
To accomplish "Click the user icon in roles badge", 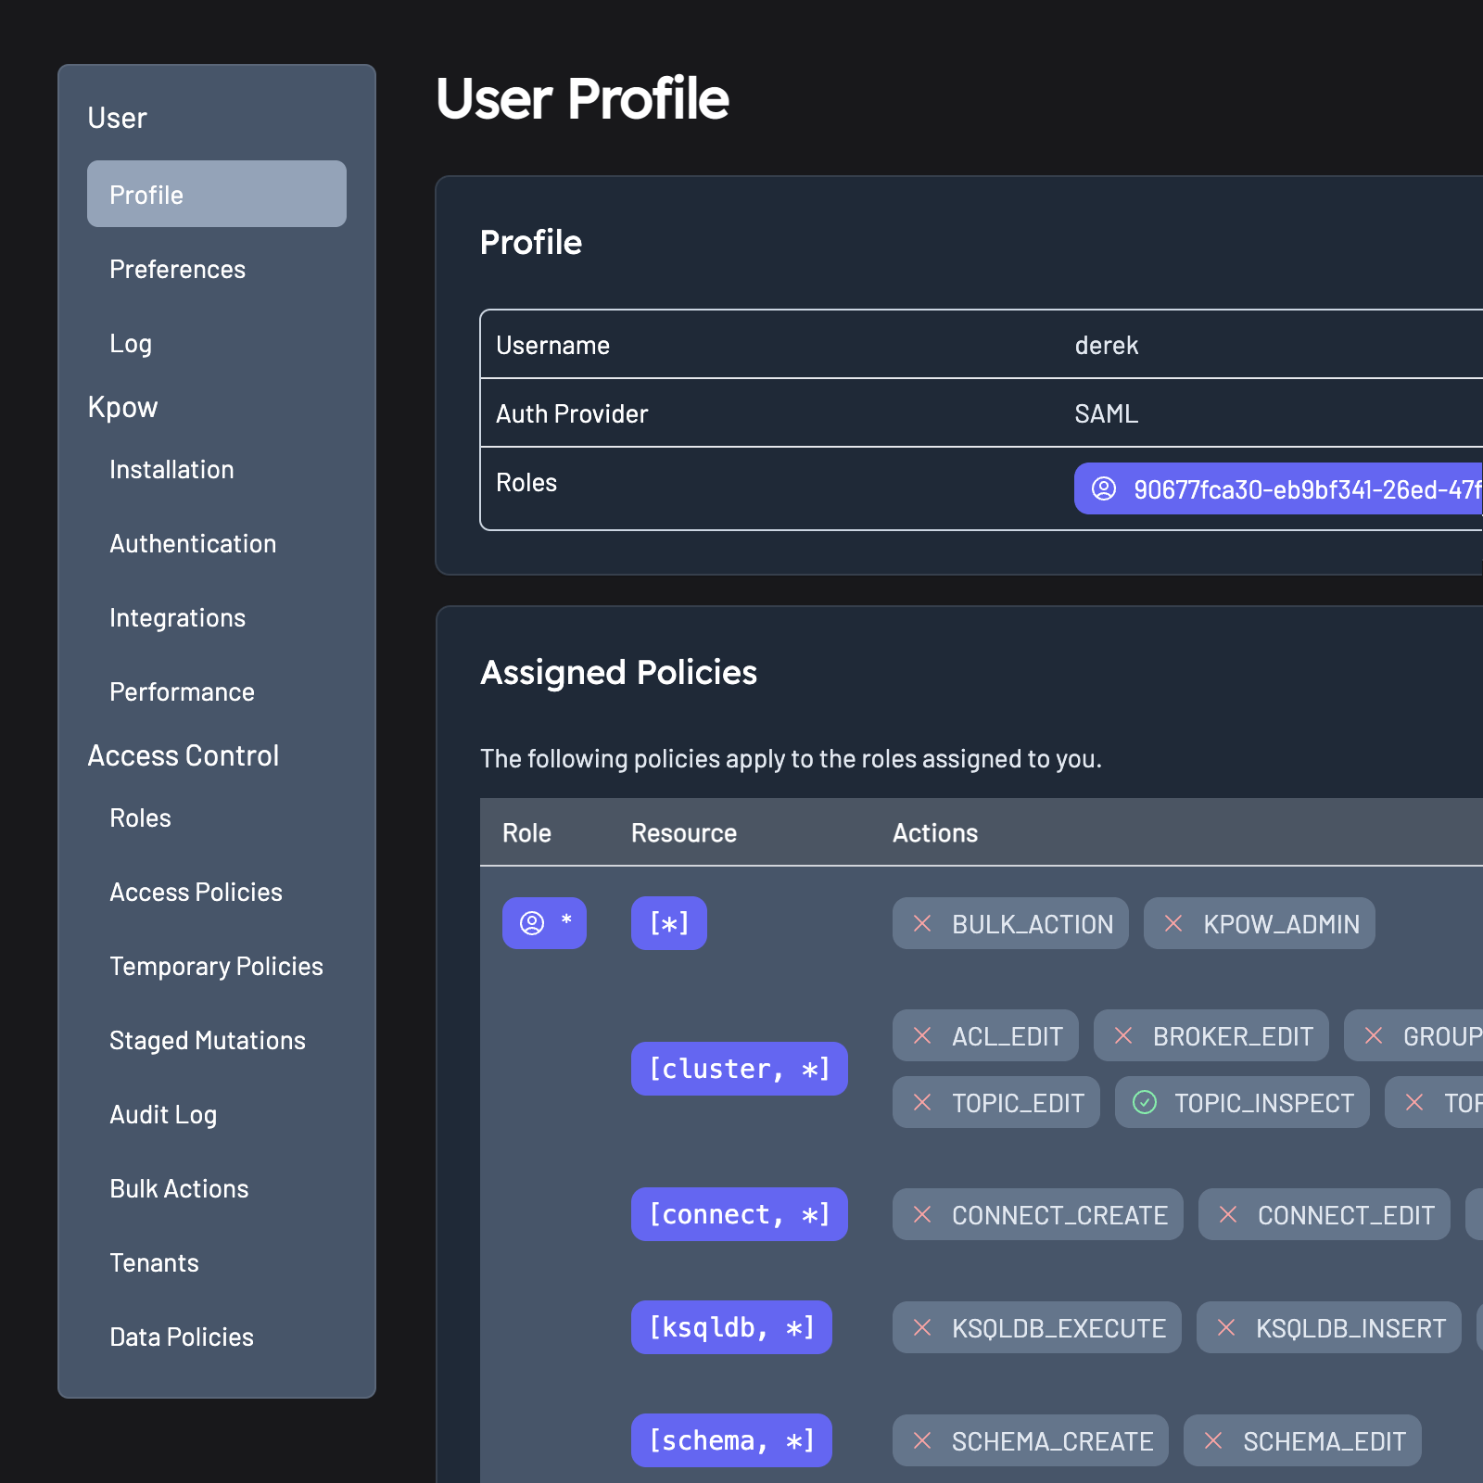I will (x=1103, y=488).
